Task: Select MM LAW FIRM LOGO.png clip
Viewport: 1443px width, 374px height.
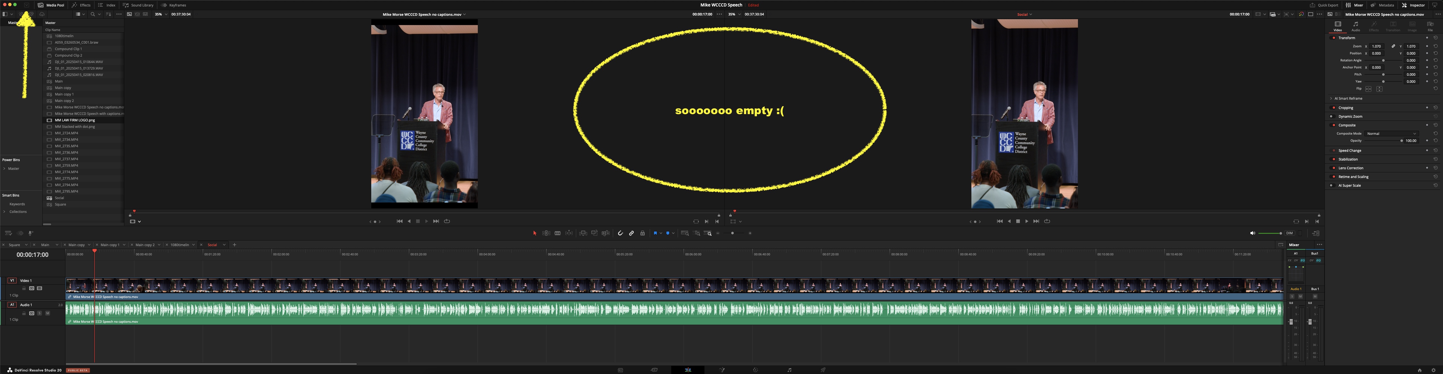Action: 83,120
